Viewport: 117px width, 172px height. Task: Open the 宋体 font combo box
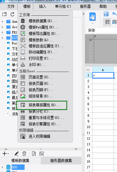(102, 30)
